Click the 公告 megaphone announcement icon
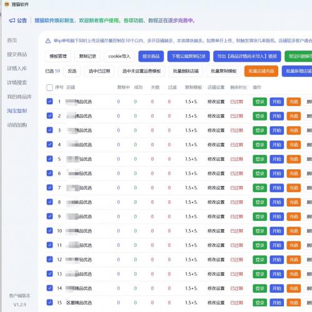The image size is (312, 312). tap(12, 21)
